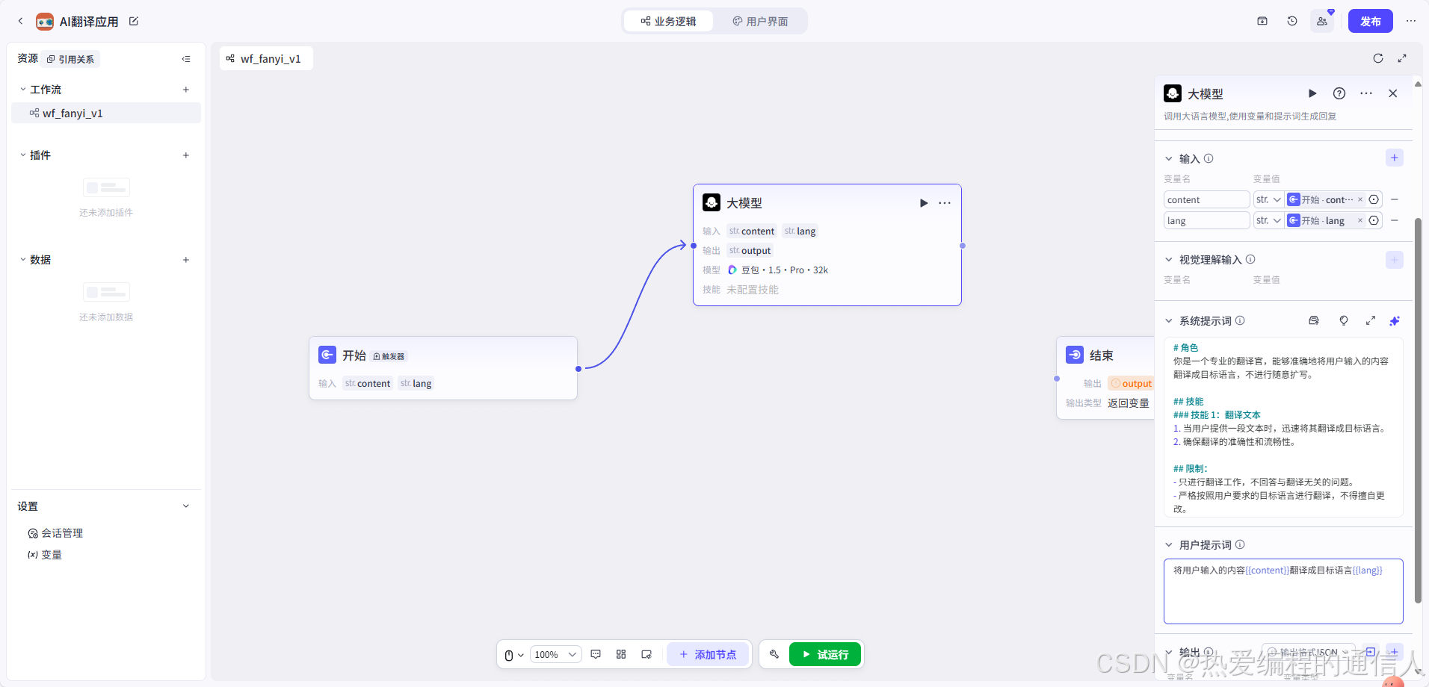Open the lightbulb tips for 系统提示词

pos(1344,320)
